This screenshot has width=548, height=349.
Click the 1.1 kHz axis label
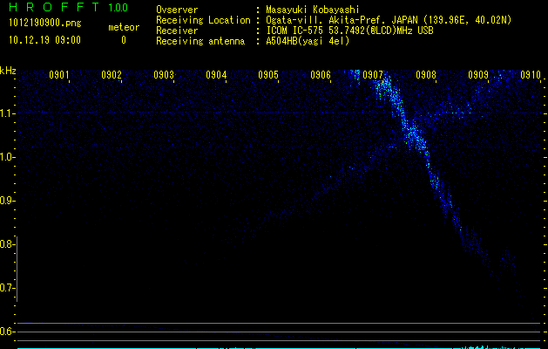pos(6,113)
